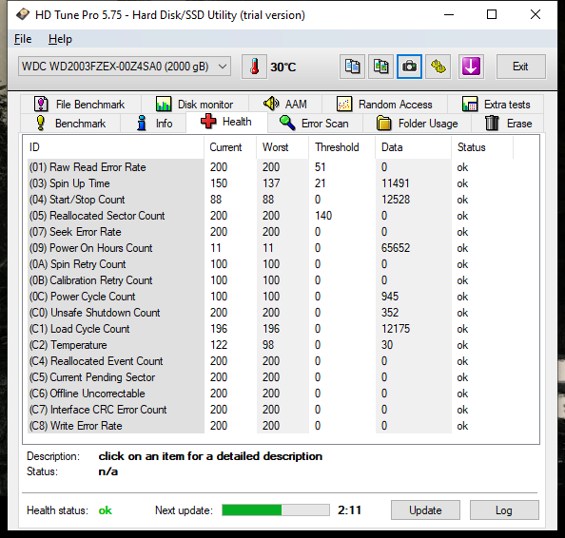Close the HD Tune Pro window
Viewport: 565px width, 538px height.
click(536, 15)
